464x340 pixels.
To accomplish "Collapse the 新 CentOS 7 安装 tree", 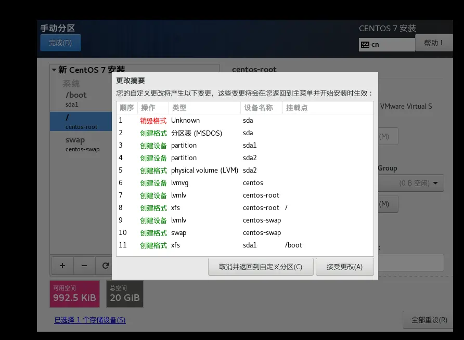I will coord(54,69).
